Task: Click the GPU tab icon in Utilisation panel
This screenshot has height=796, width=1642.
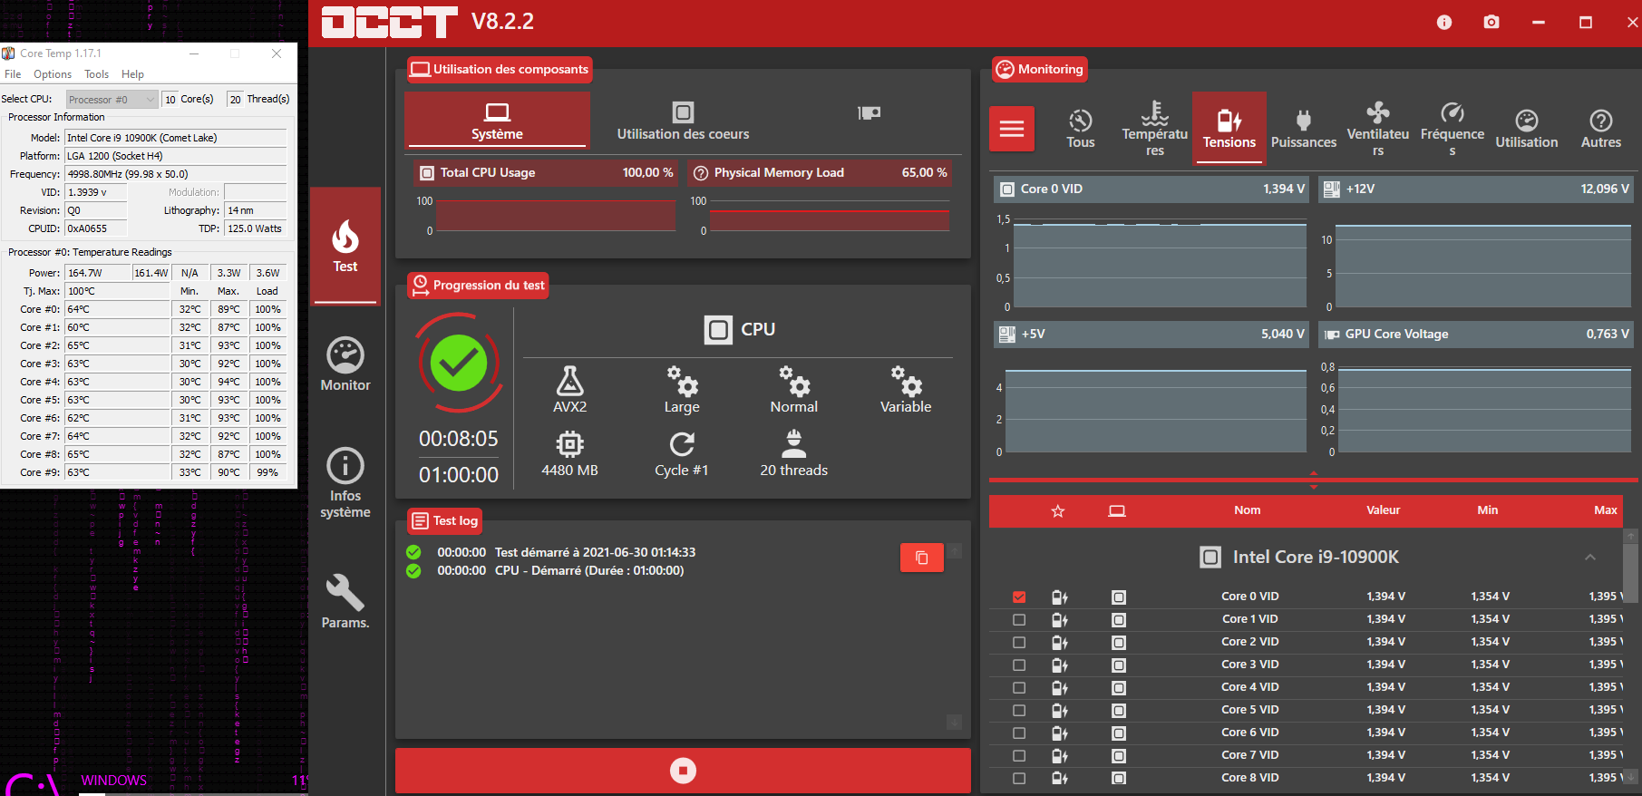Action: (869, 113)
